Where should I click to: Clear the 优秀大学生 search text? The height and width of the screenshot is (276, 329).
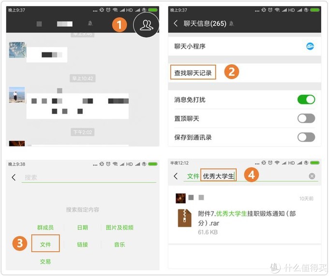tap(312, 176)
